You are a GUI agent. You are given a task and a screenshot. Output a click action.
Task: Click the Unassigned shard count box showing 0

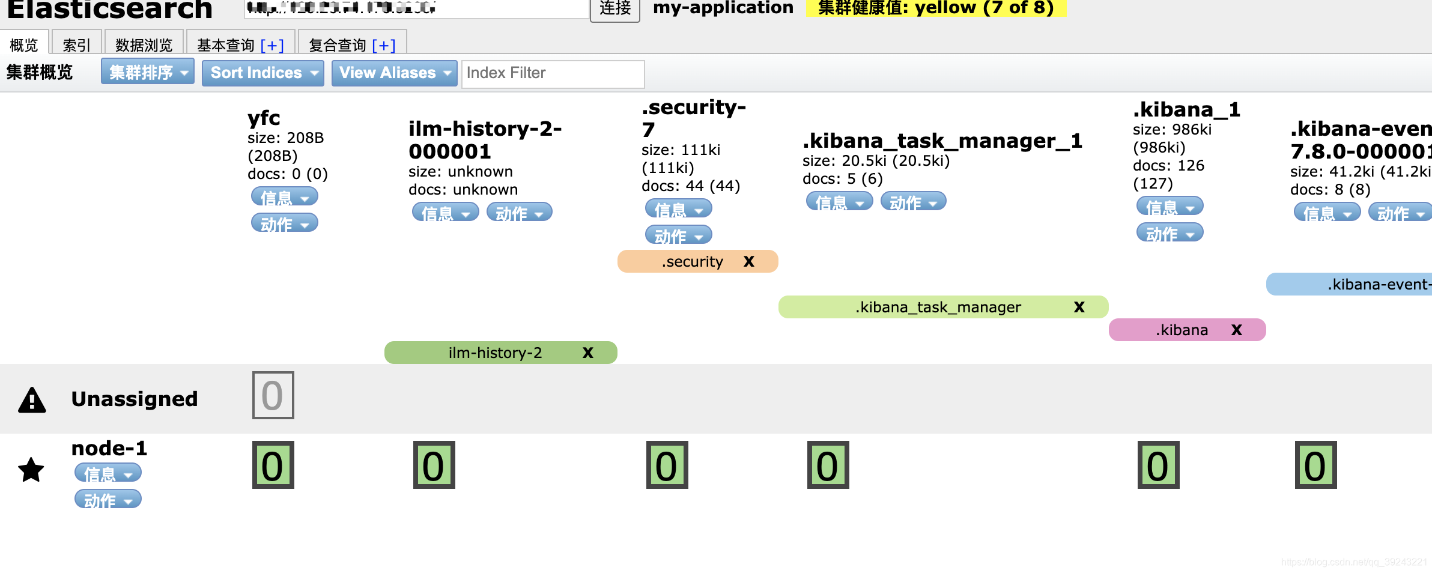tap(273, 395)
